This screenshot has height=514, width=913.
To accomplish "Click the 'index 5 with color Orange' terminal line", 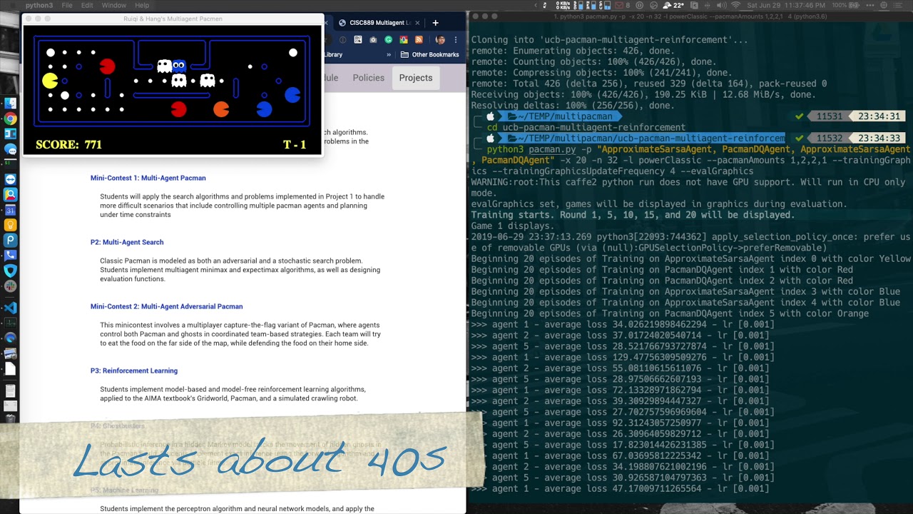I will tap(670, 313).
